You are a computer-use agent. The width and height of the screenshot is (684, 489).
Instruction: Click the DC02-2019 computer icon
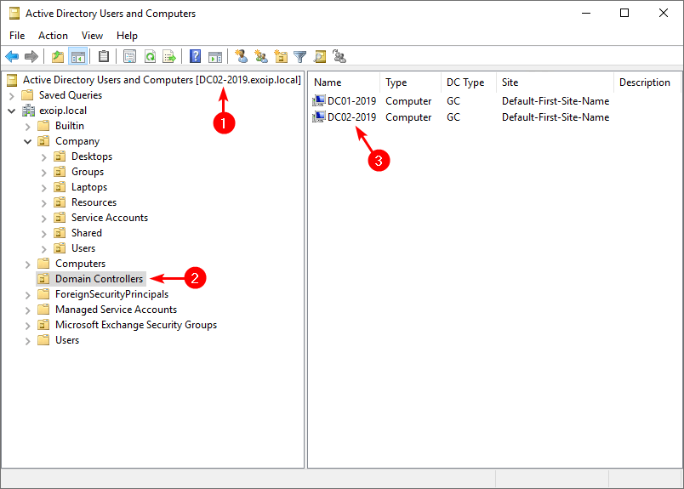[x=319, y=117]
